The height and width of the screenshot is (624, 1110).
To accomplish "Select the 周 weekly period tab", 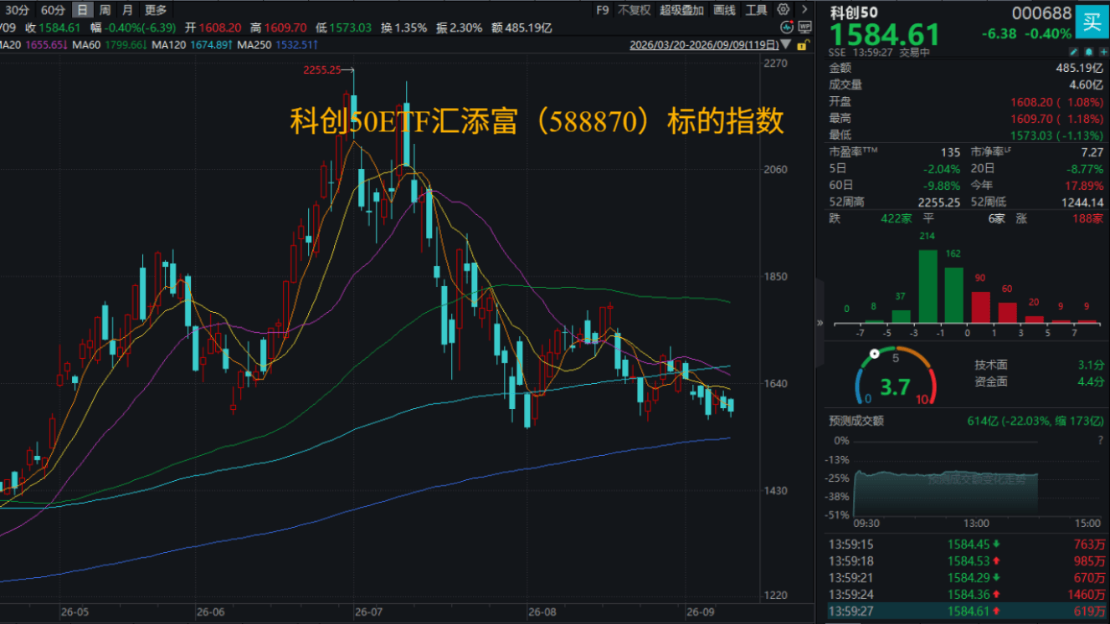I will pos(105,10).
